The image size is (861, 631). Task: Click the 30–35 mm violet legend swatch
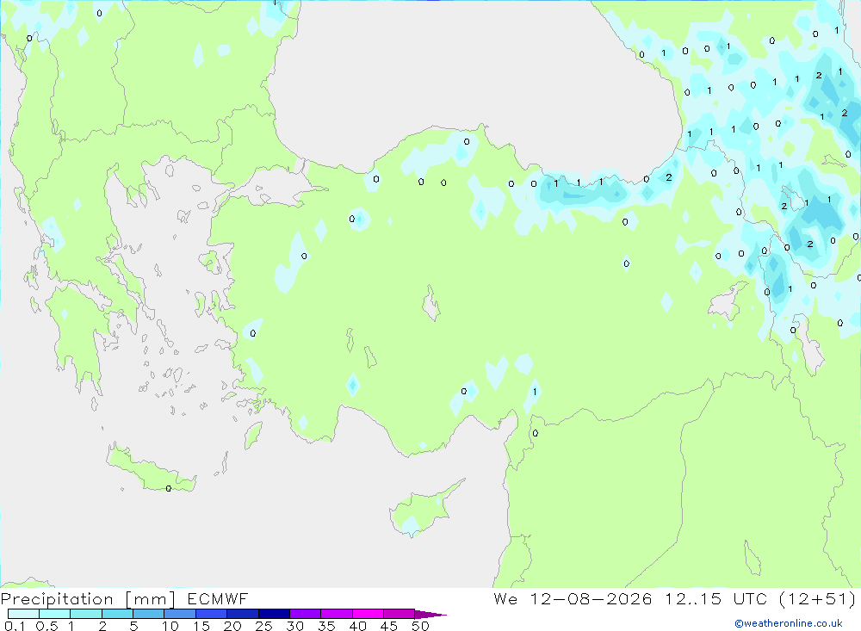(x=305, y=614)
